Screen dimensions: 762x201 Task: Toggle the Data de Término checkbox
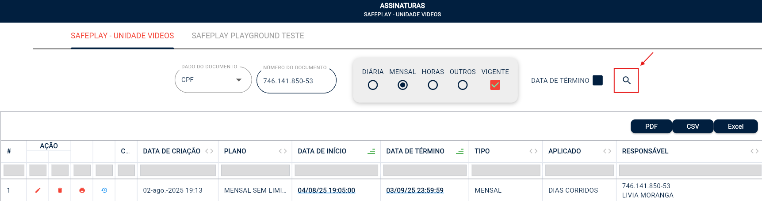coord(597,80)
